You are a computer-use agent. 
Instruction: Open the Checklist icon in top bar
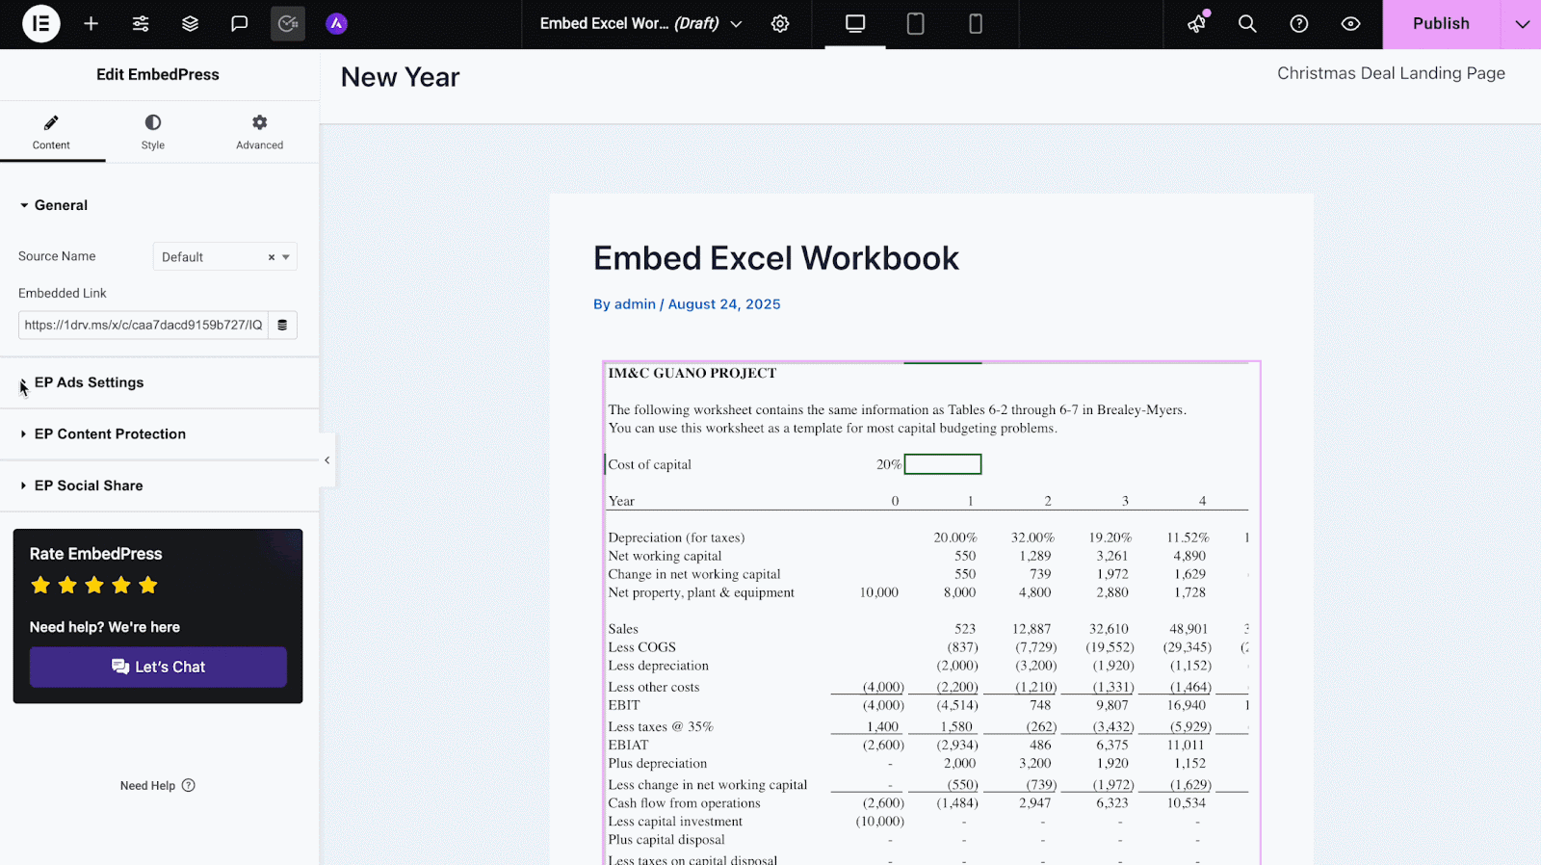[x=288, y=23]
